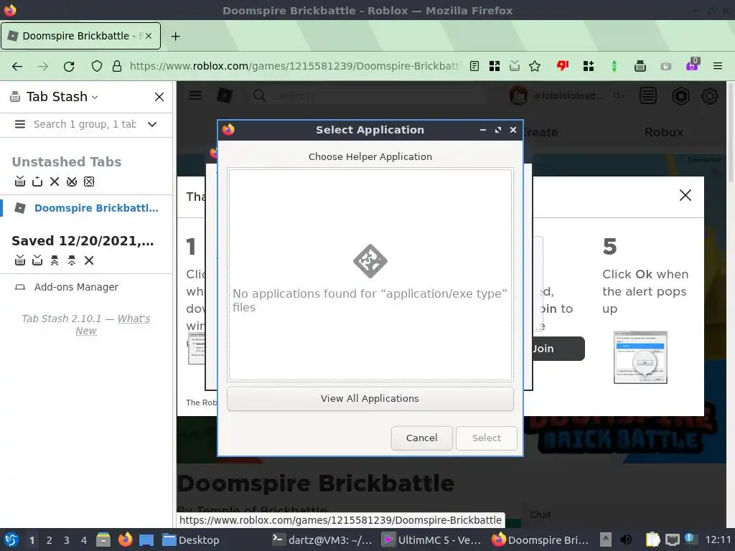Open volume control in system tray
The image size is (735, 551).
(x=626, y=540)
